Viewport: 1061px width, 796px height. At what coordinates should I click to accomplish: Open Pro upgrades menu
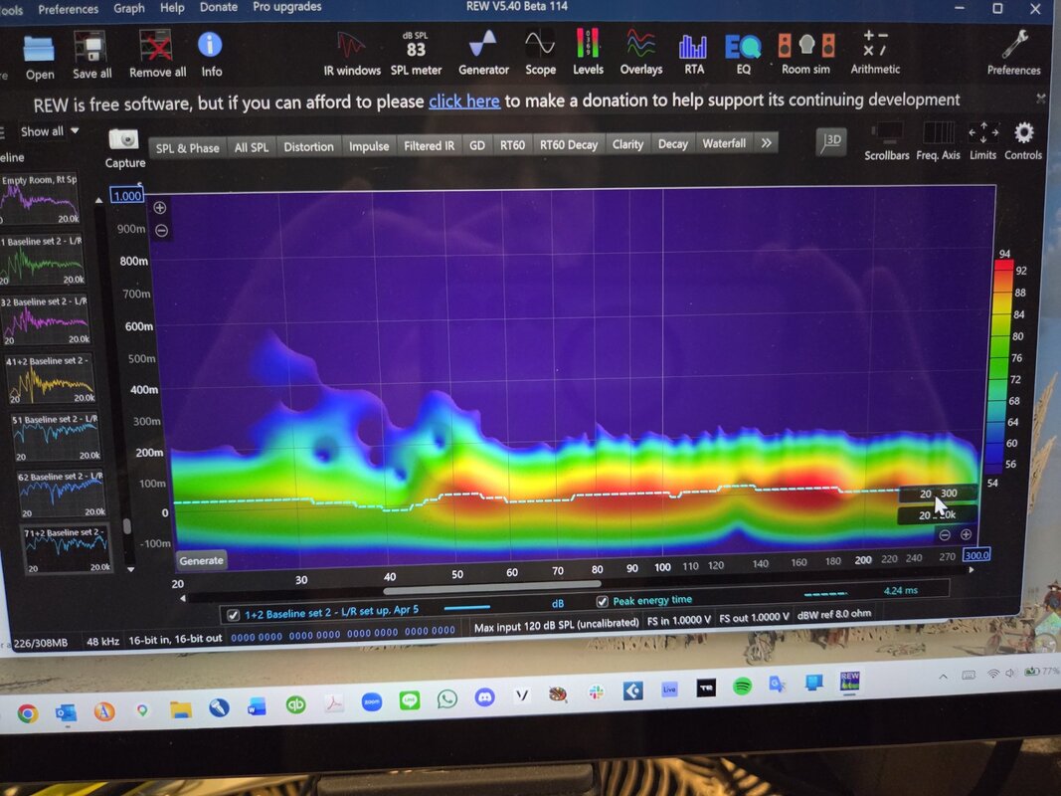point(287,7)
